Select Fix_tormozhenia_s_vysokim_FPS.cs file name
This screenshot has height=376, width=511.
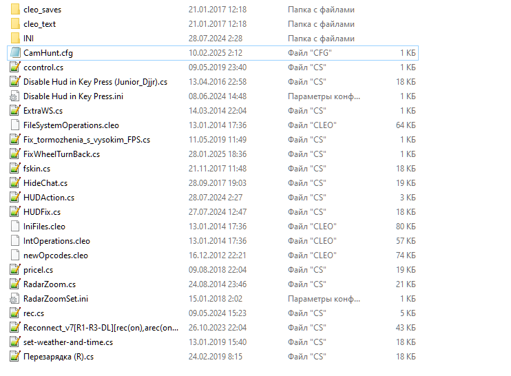pos(86,140)
